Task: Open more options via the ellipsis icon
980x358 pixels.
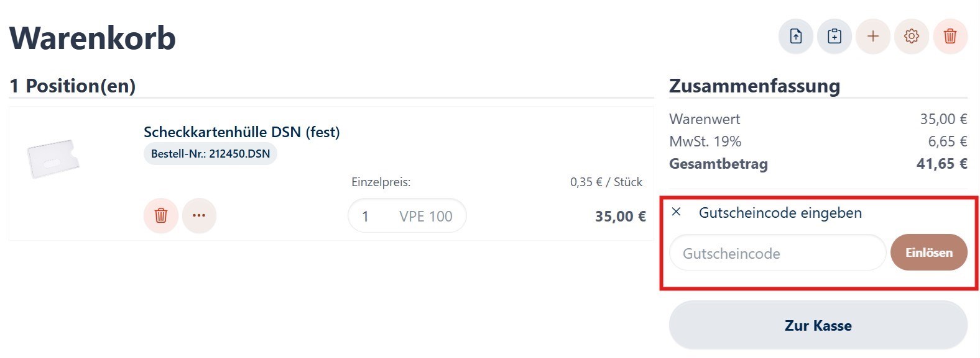Action: [x=199, y=215]
